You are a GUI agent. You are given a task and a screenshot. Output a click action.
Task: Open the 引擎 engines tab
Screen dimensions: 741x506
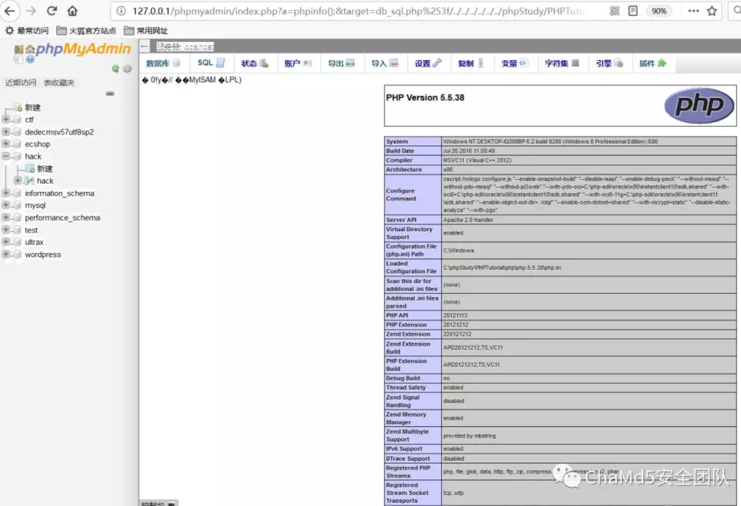tap(610, 63)
